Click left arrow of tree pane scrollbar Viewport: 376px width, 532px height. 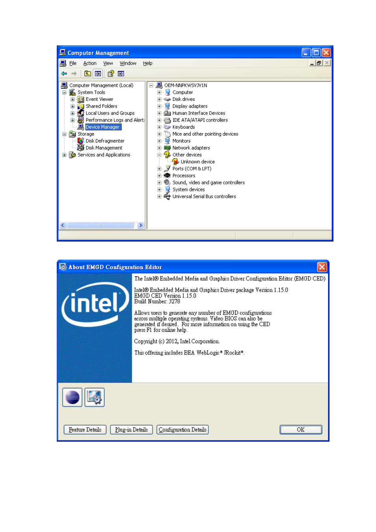(x=63, y=225)
